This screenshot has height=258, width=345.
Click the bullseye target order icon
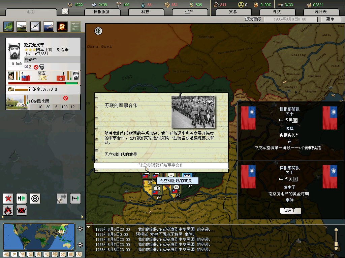pos(35,199)
